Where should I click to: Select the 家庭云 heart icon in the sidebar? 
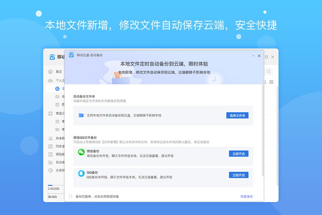[x=51, y=114]
